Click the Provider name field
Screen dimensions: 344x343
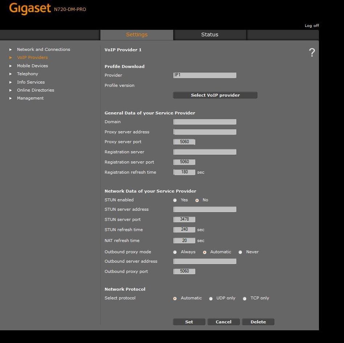click(205, 75)
